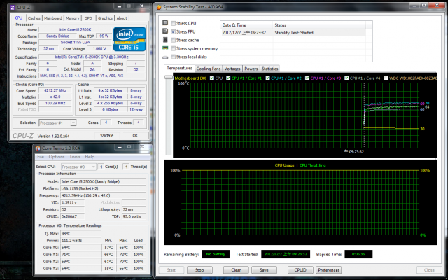Open the Graphics tab in CPU-Z
The width and height of the screenshot is (448, 280).
click(x=105, y=18)
